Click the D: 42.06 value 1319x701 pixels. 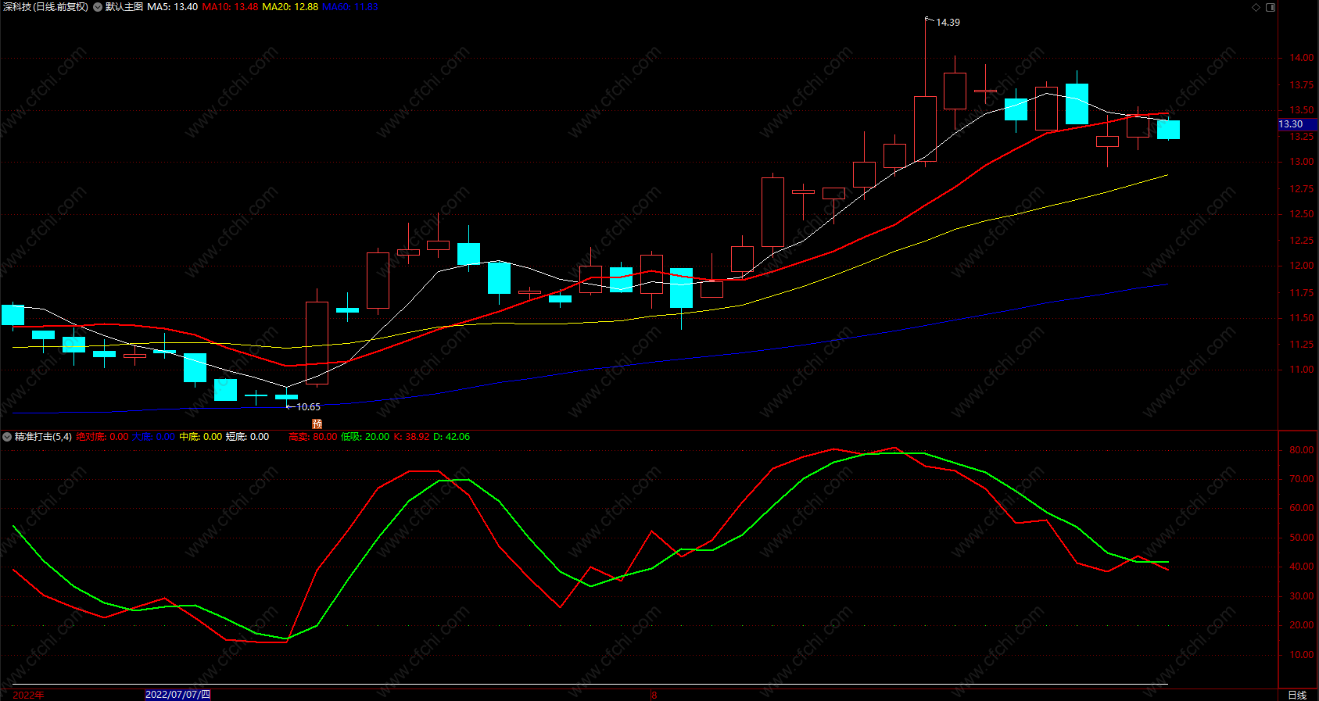coord(452,437)
